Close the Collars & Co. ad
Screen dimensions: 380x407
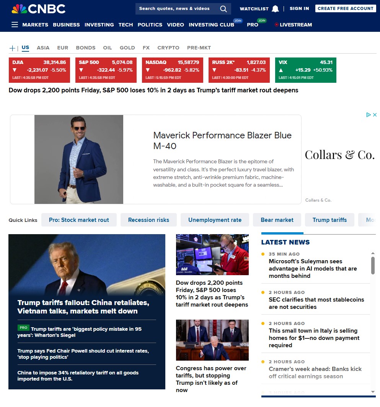(x=375, y=115)
